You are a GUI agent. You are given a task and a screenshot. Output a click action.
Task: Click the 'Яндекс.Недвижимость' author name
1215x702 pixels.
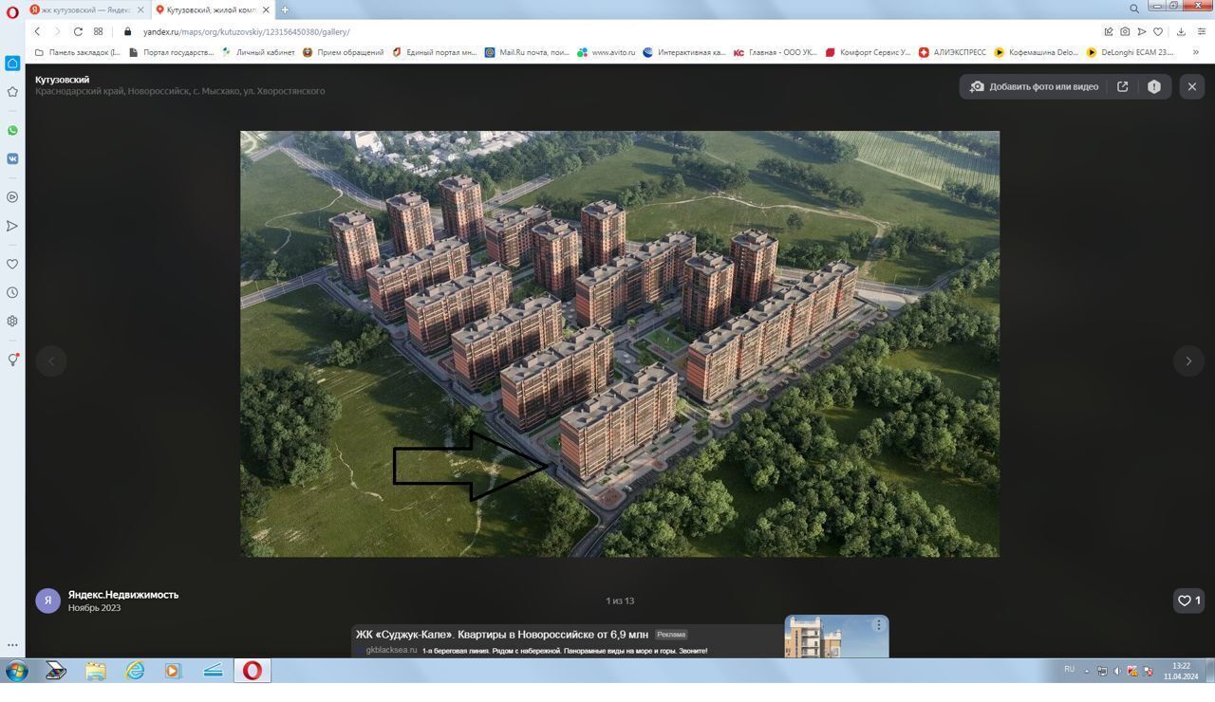point(123,595)
